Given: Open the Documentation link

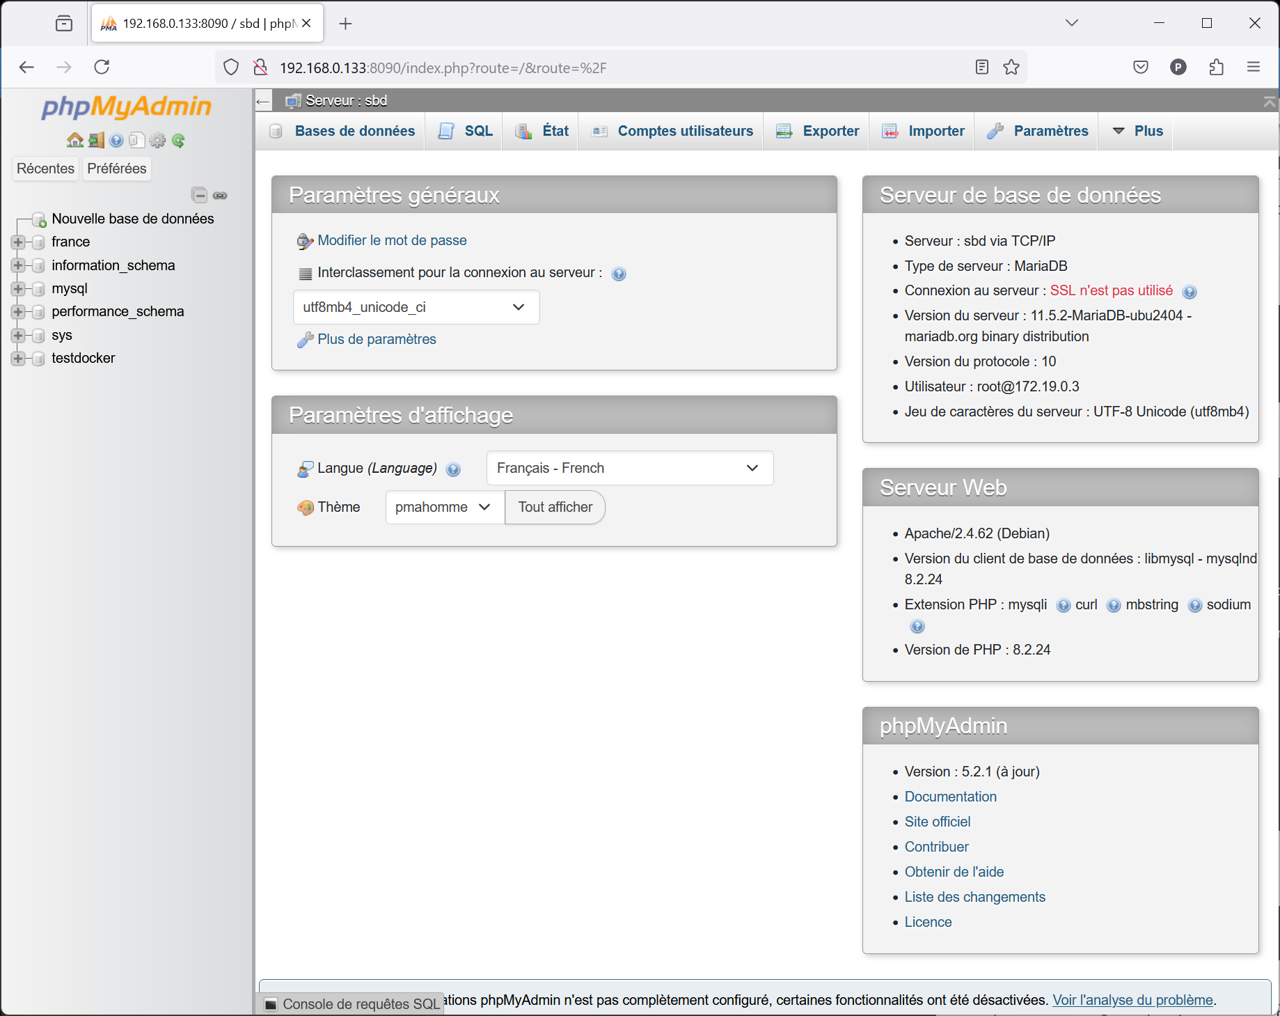Looking at the screenshot, I should 950,797.
